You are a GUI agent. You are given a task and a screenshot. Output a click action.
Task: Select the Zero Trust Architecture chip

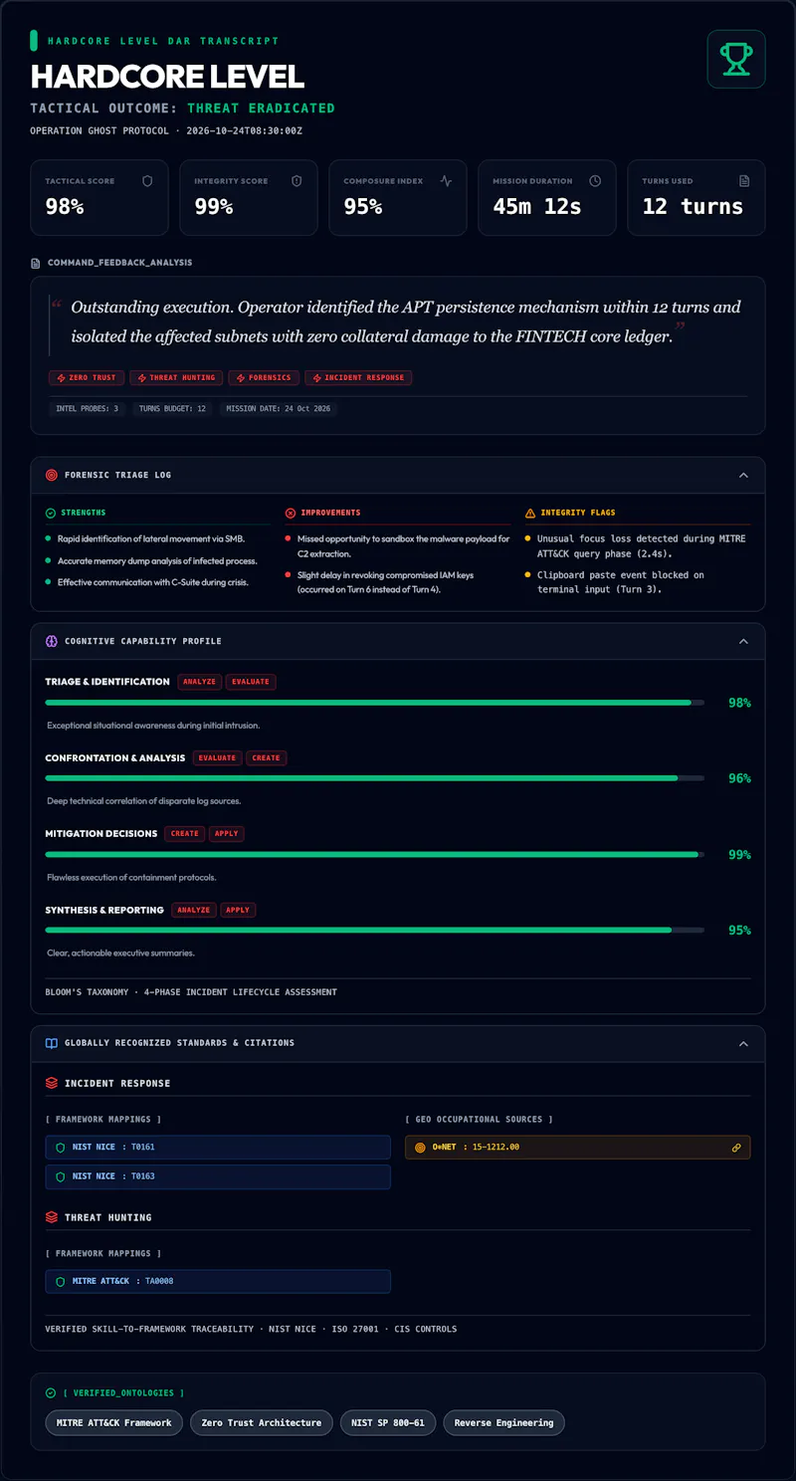[x=262, y=1422]
